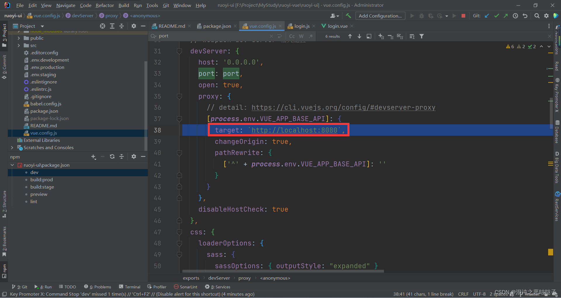Collapse ruoyi-ui\package.json npm node
The width and height of the screenshot is (561, 298).
coord(12,165)
